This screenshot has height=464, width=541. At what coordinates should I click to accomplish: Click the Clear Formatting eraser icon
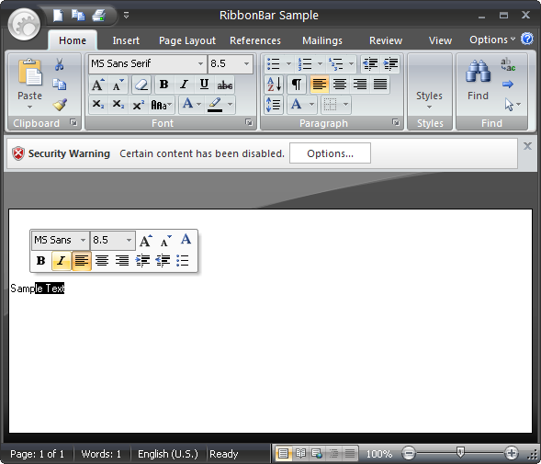(x=141, y=85)
